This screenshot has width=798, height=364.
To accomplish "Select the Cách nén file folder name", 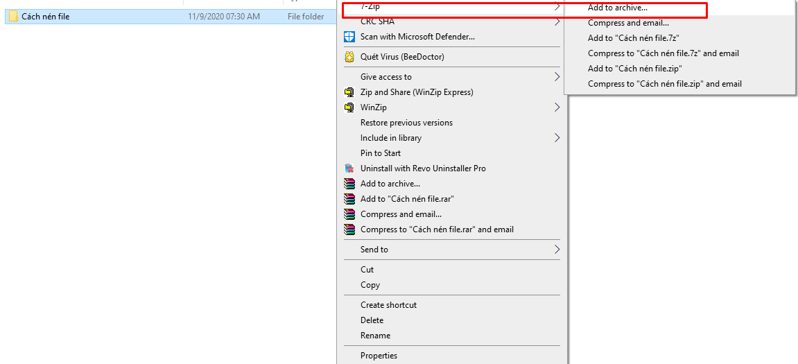I will [x=45, y=17].
